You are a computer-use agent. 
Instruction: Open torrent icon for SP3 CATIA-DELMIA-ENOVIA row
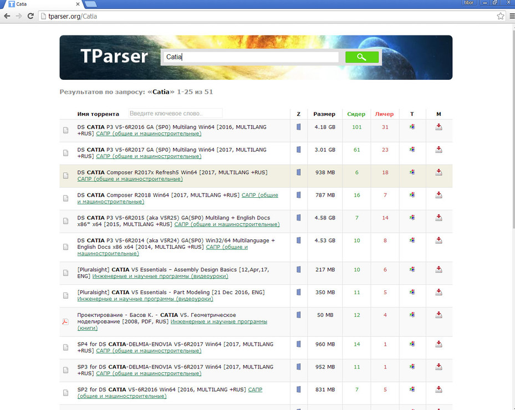(x=412, y=366)
